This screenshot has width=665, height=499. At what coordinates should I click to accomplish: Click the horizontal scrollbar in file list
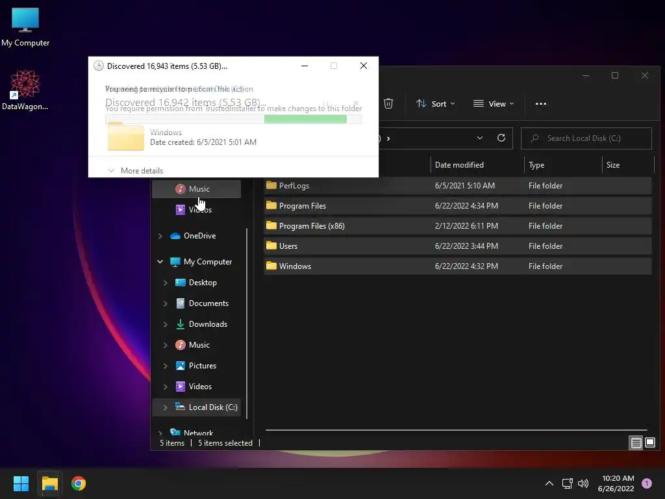[x=457, y=430]
